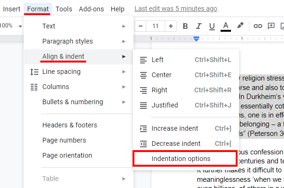Viewport: 284px width, 188px height.
Task: Click the font size input field
Action: tap(155, 26)
